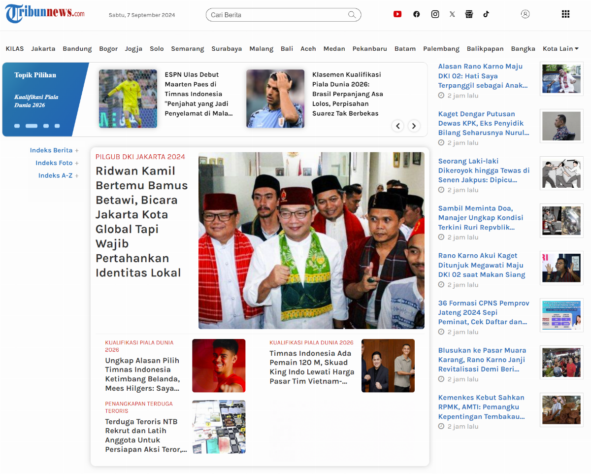Screen dimensions: 591x474
Task: Click the X (Twitter) icon
Action: 452,14
